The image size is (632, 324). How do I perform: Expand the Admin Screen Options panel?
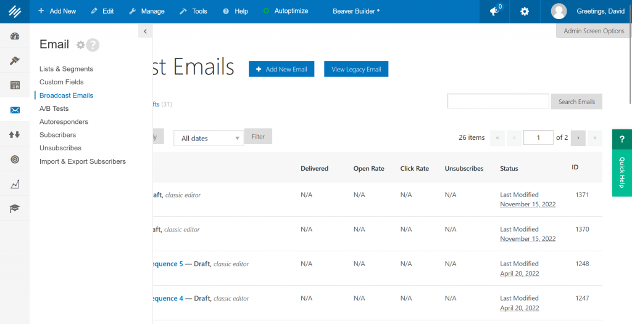594,31
